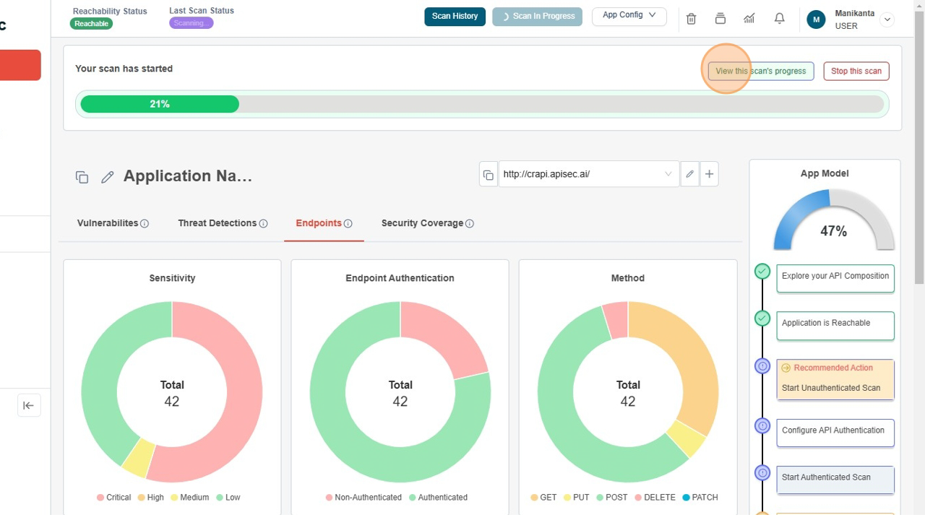Collapse the sidebar with arrow icon
Viewport: 925px width, 520px height.
29,406
